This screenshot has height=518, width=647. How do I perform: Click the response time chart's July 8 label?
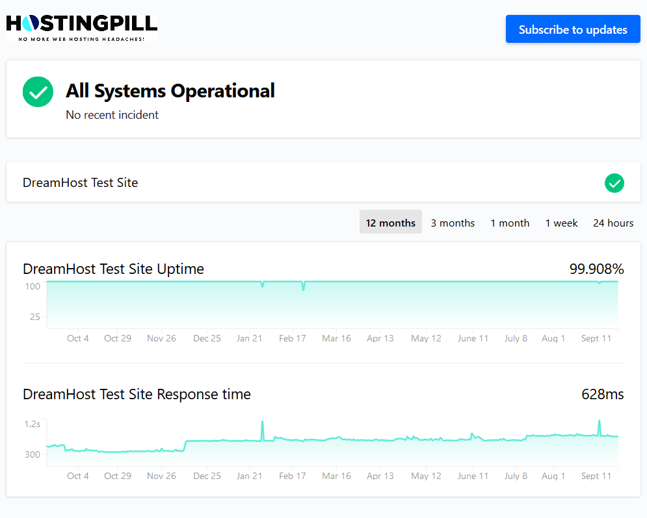pos(516,476)
